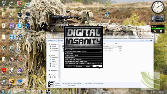The width and height of the screenshot is (167, 94).
Task: Open the purple screen-capture desktop shortcut
Action: [x=12, y=27]
